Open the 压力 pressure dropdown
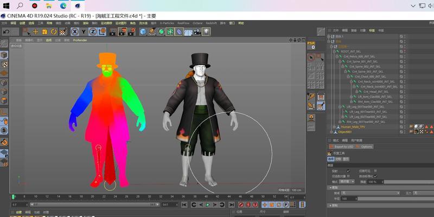 (x=423, y=193)
